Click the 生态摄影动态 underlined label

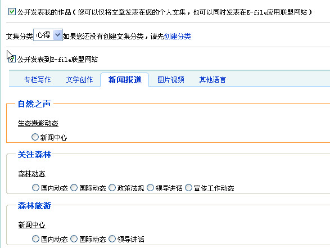coord(38,123)
